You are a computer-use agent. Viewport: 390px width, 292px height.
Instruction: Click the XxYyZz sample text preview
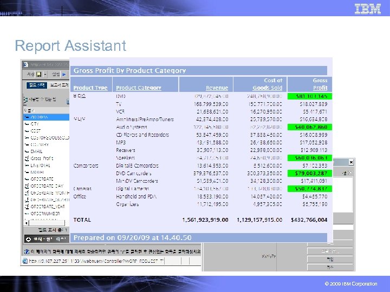click(x=269, y=256)
